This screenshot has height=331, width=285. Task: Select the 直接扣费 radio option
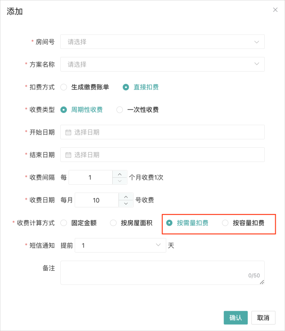click(126, 87)
